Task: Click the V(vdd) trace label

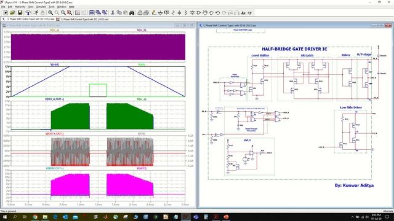Action: 55,64
